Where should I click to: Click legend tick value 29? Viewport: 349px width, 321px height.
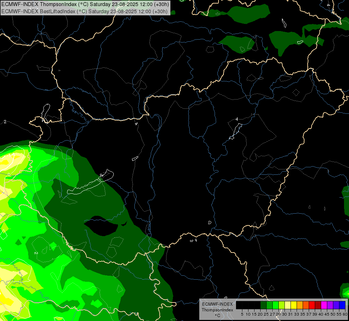coord(278,314)
